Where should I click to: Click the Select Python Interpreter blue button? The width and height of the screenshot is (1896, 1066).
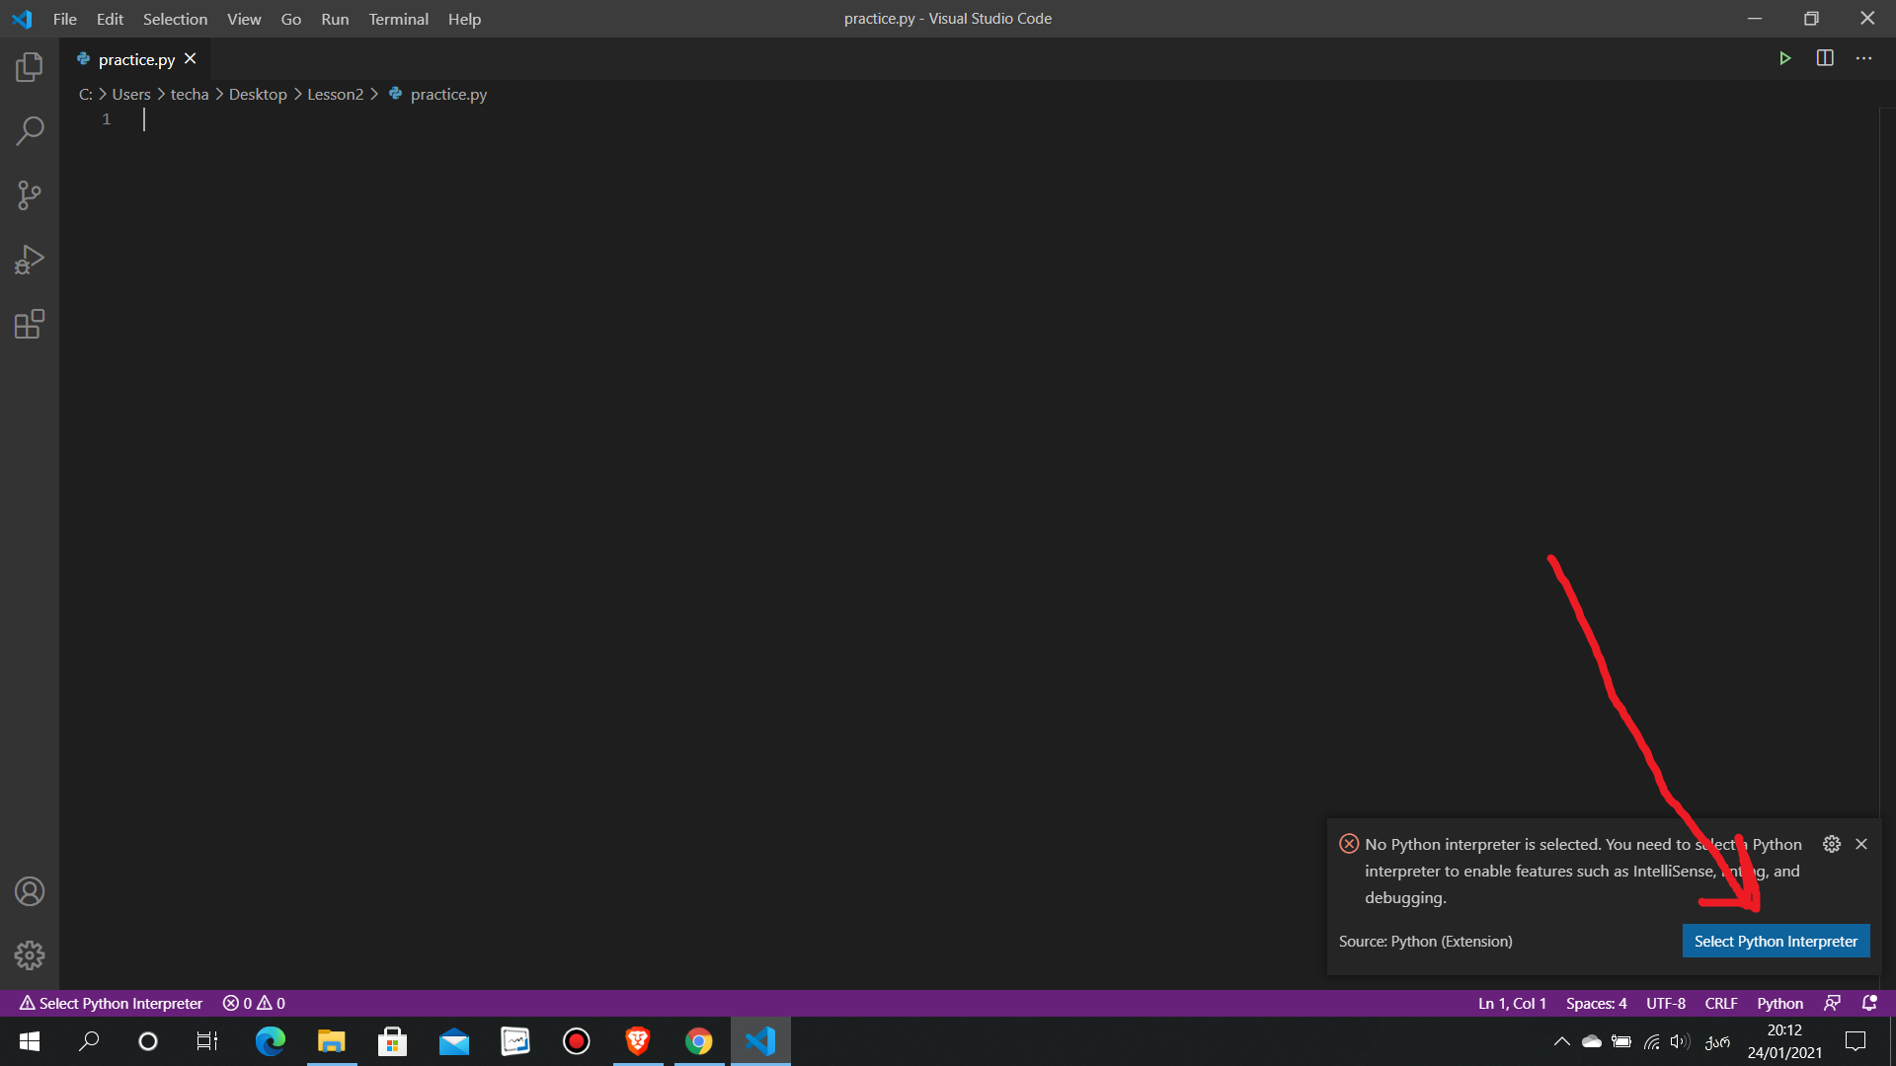click(x=1775, y=941)
